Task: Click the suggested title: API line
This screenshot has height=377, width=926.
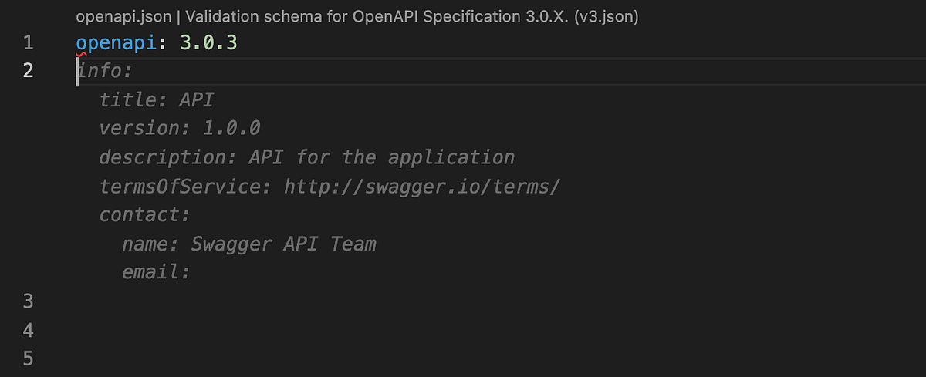Action: click(157, 100)
